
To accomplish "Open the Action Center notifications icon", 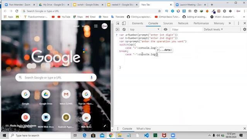I will coord(241,136).
